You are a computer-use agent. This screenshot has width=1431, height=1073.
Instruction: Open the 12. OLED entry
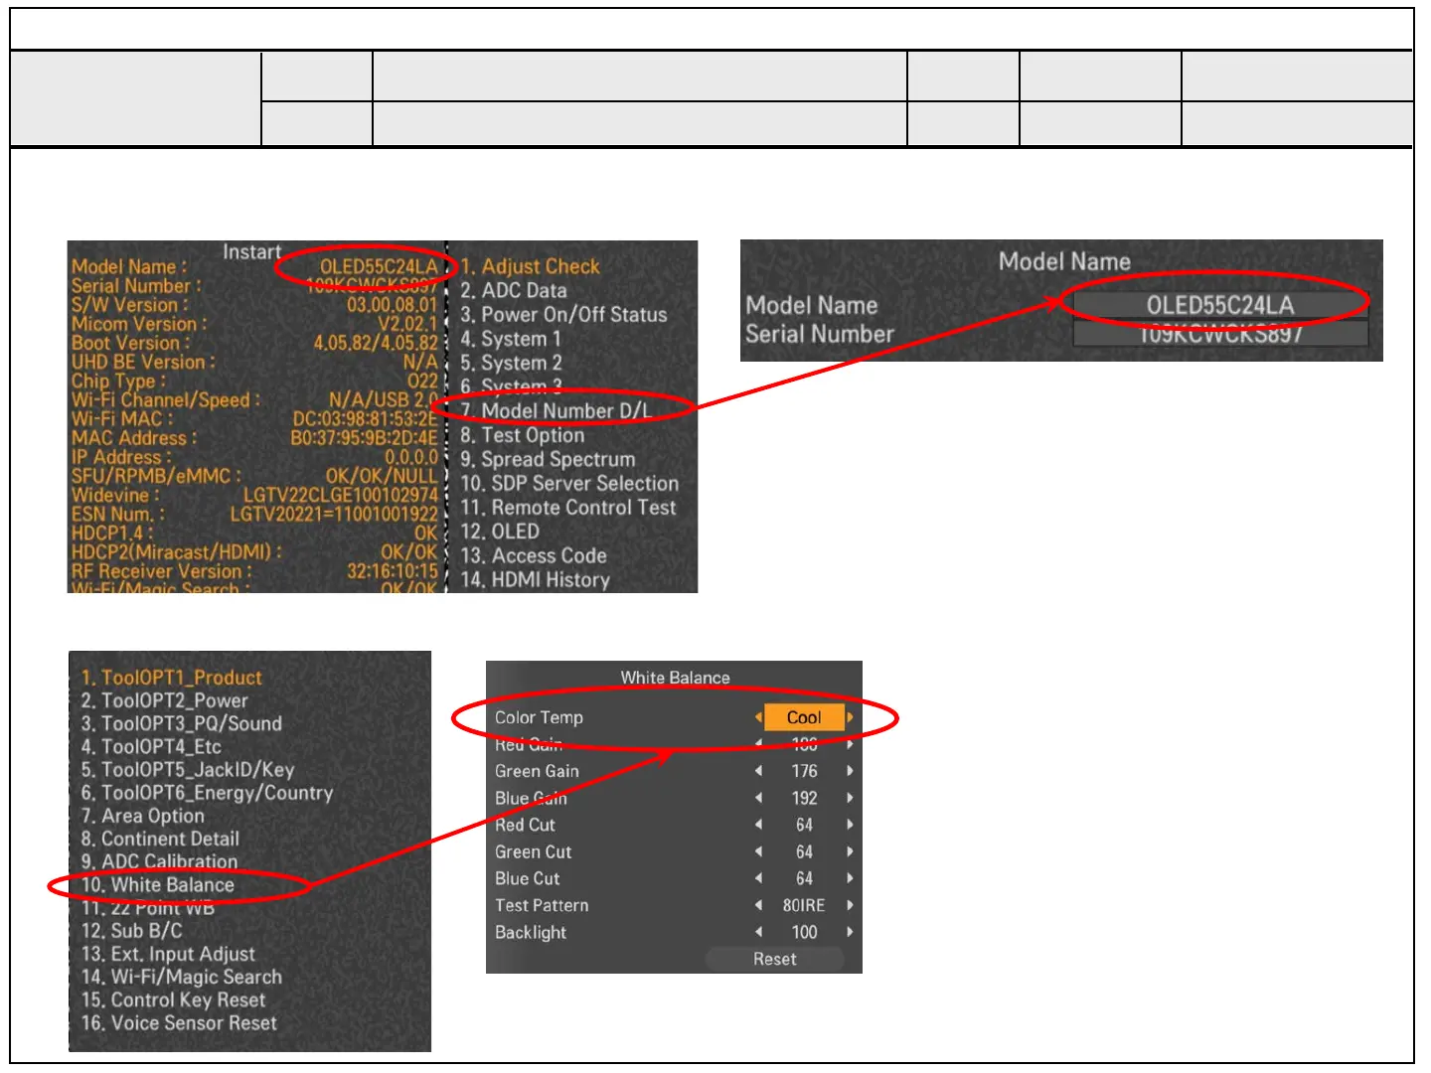pyautogui.click(x=500, y=532)
